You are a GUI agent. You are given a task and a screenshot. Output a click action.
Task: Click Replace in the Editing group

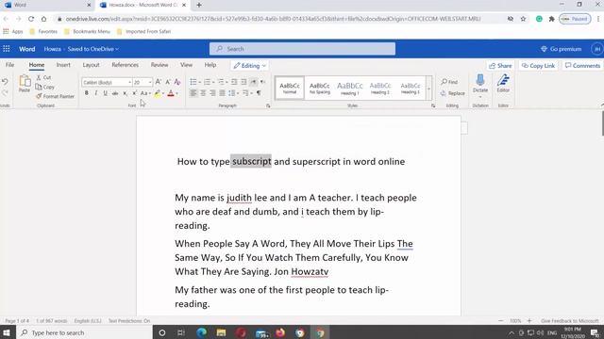(453, 93)
